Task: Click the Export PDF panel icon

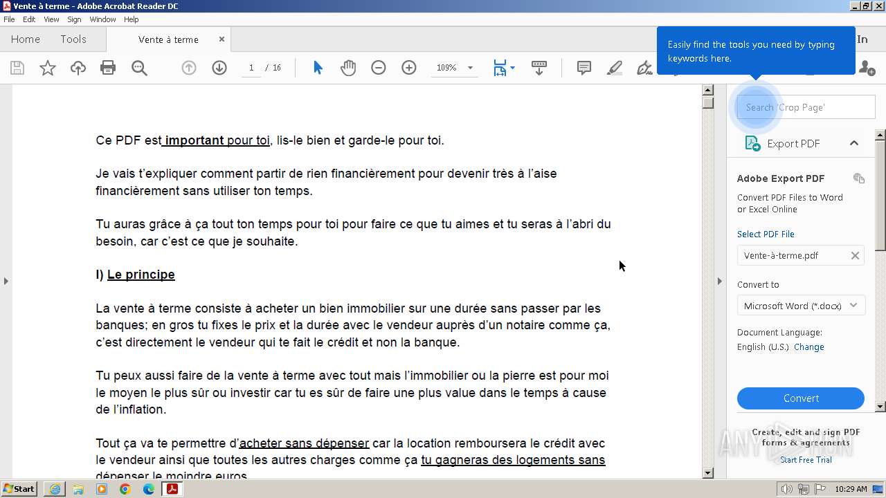Action: click(752, 143)
